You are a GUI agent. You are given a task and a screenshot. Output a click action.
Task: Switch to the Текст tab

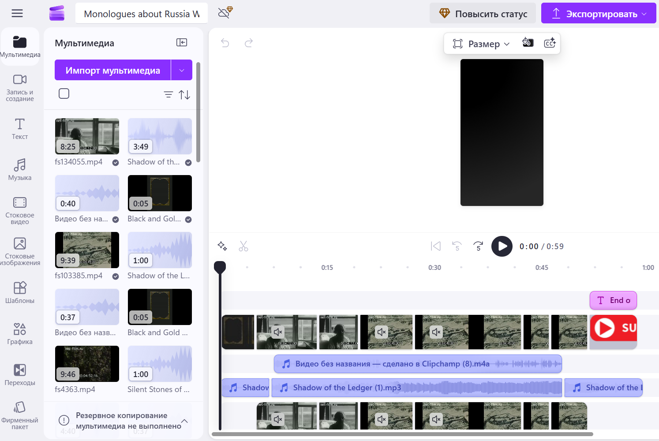(20, 129)
